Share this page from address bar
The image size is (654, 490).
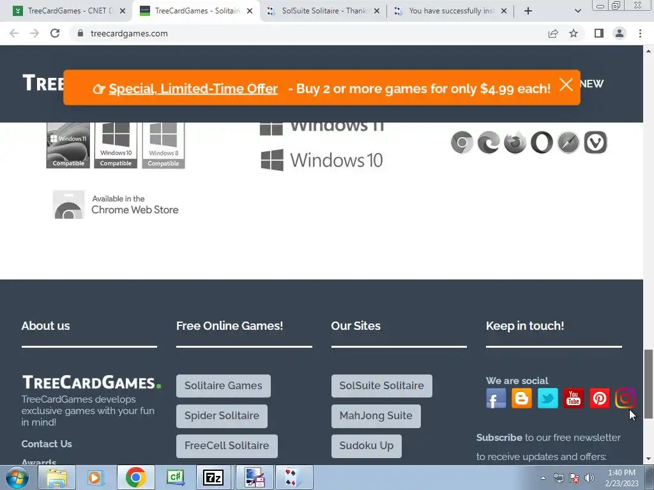(x=553, y=33)
